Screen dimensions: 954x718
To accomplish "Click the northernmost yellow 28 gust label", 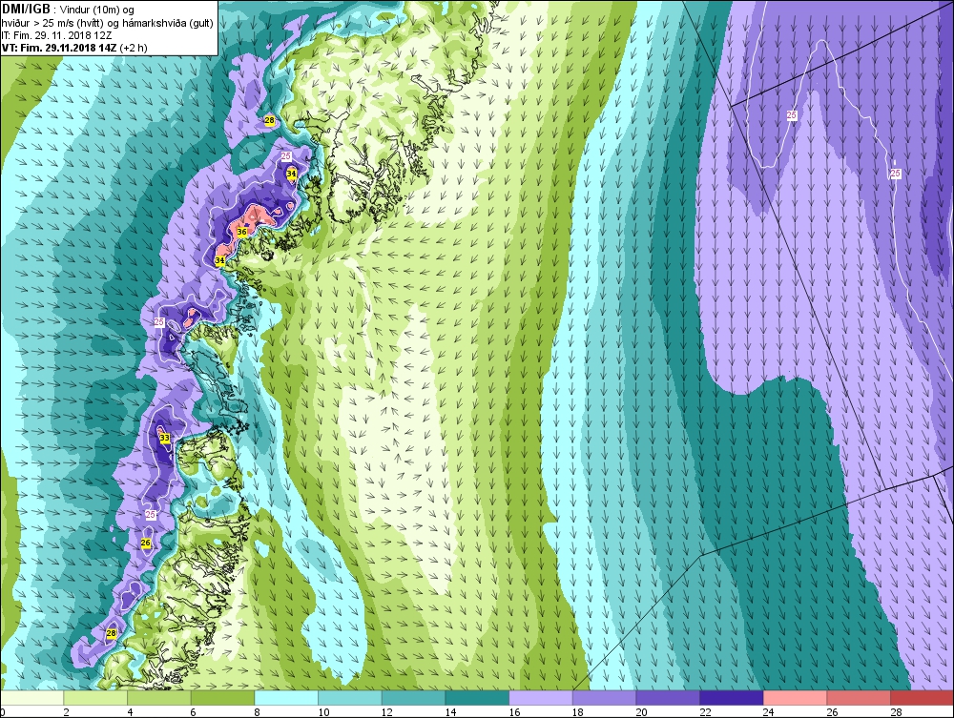I will (270, 120).
